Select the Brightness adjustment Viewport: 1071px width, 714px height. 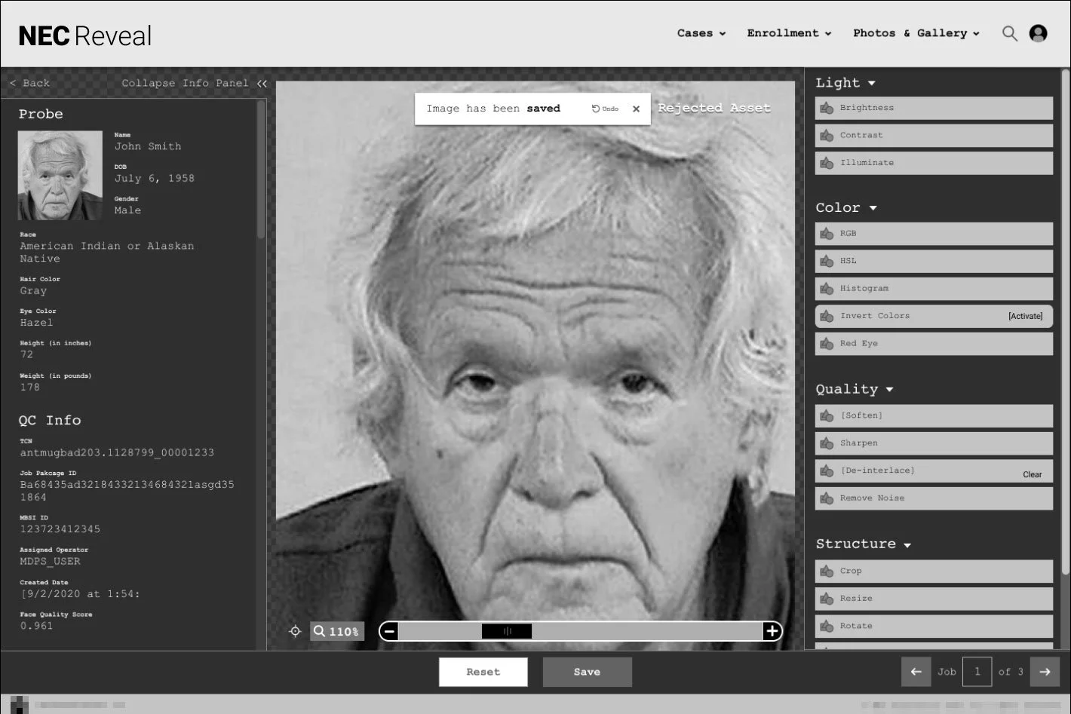(x=934, y=108)
